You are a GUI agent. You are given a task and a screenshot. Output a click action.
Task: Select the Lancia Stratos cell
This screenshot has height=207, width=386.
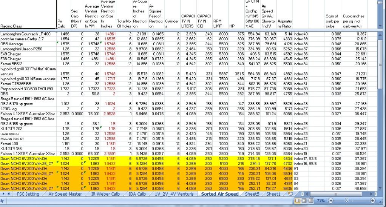coord(28,134)
